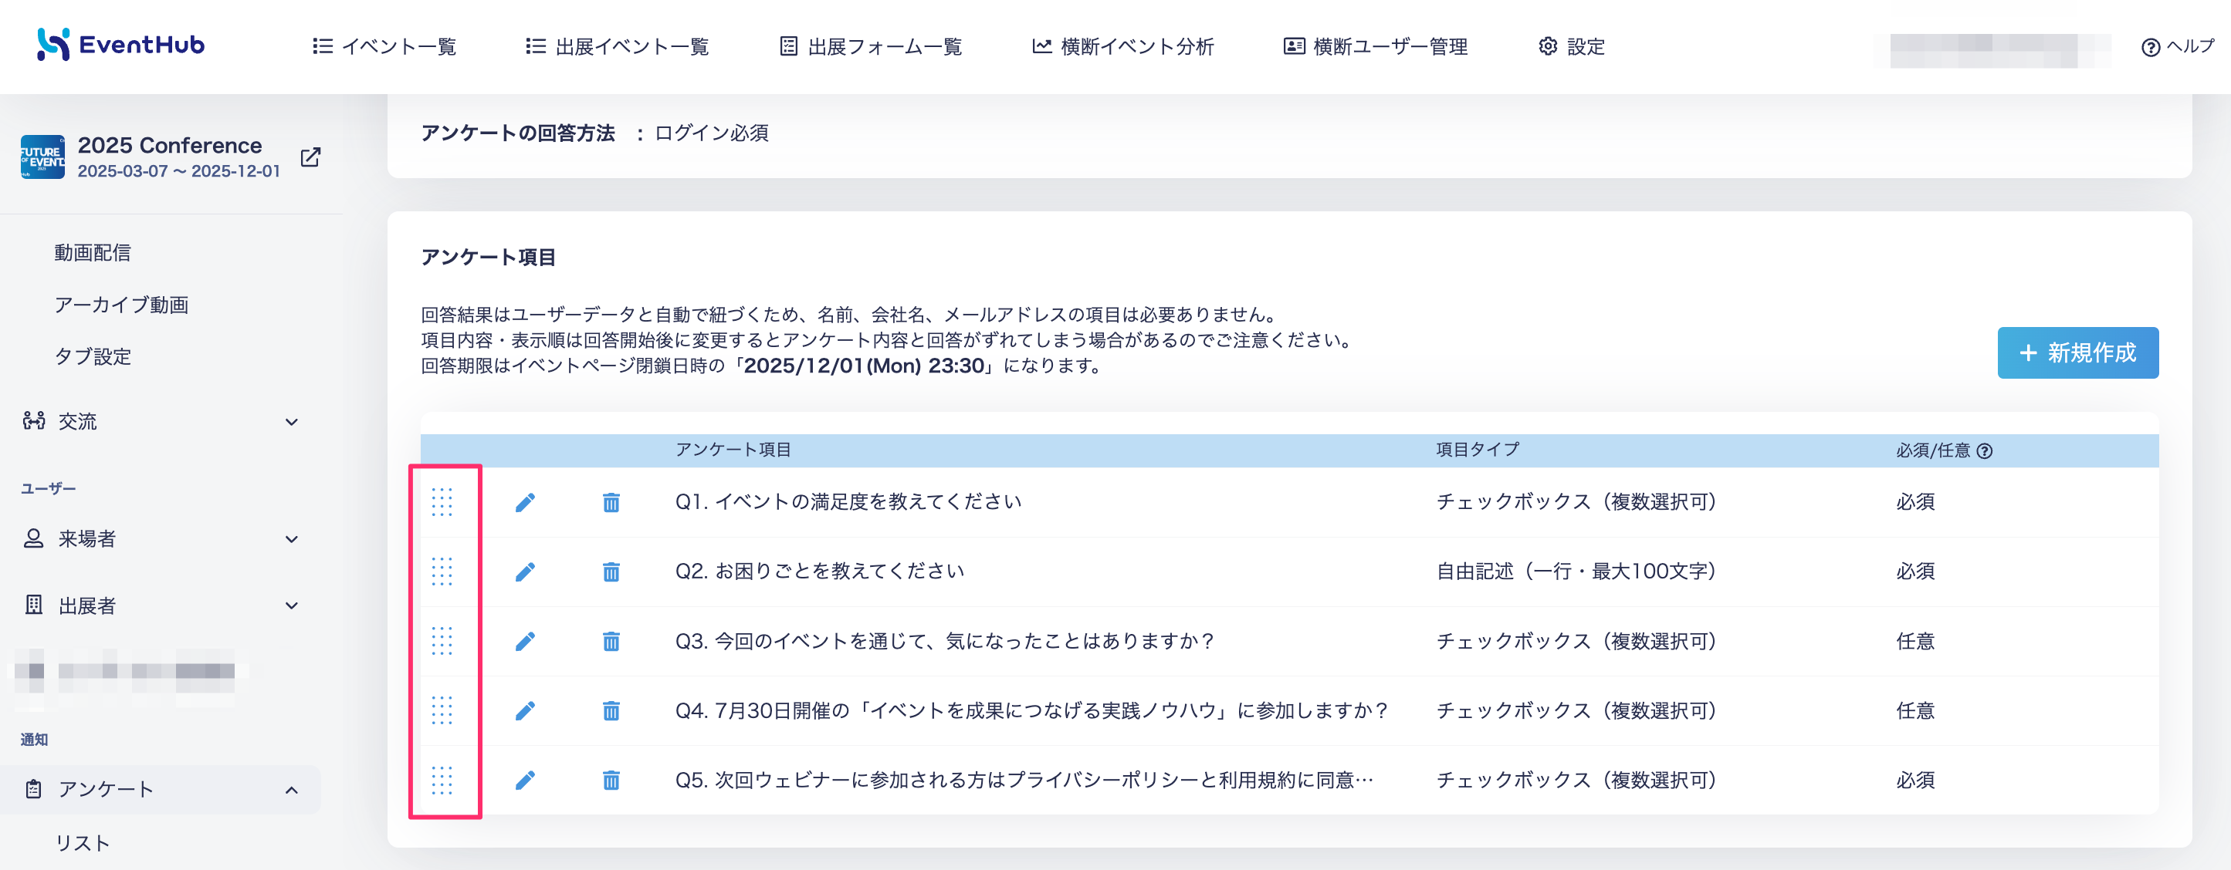Viewport: 2231px width, 870px height.
Task: Click the 任意 value in Q3 row
Action: pyautogui.click(x=1915, y=642)
